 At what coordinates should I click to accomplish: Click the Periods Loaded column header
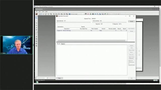pyautogui.click(x=112, y=29)
